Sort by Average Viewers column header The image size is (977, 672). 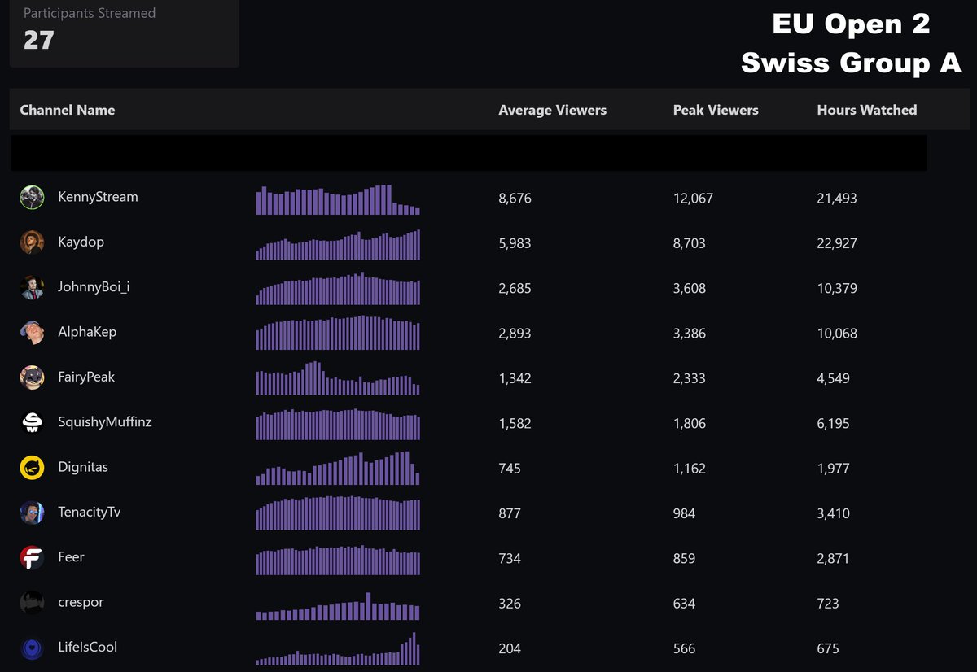[x=553, y=110]
